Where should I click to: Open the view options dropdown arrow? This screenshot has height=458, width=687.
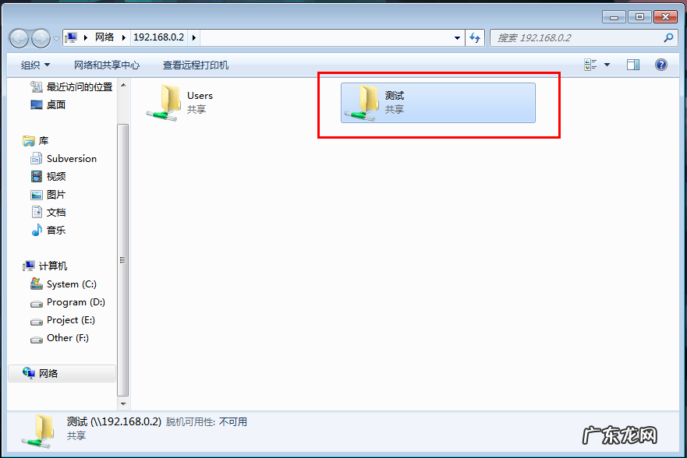click(x=607, y=65)
